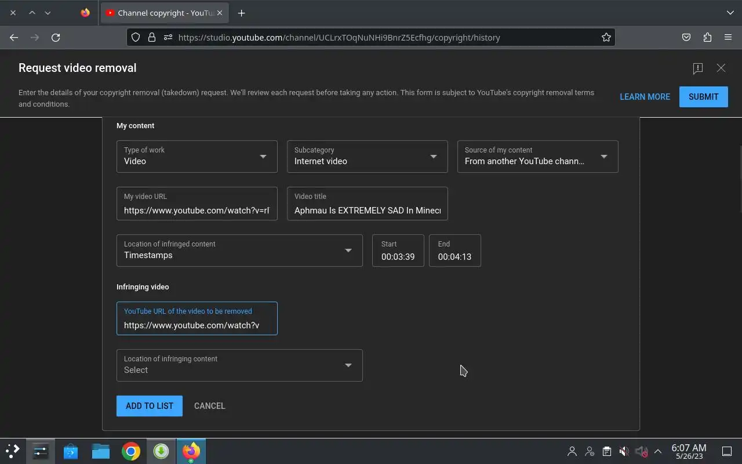This screenshot has width=742, height=464.
Task: Show hidden system tray icons
Action: point(658,451)
